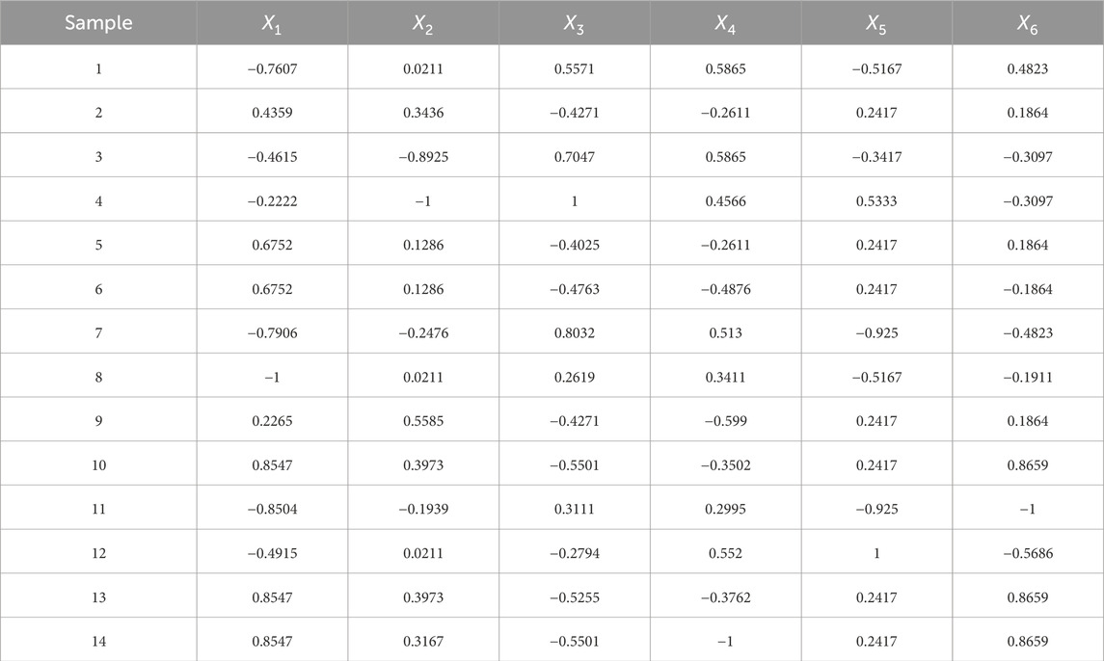1104x661 pixels.
Task: Click the cell containing −0.3502
Action: pos(726,465)
